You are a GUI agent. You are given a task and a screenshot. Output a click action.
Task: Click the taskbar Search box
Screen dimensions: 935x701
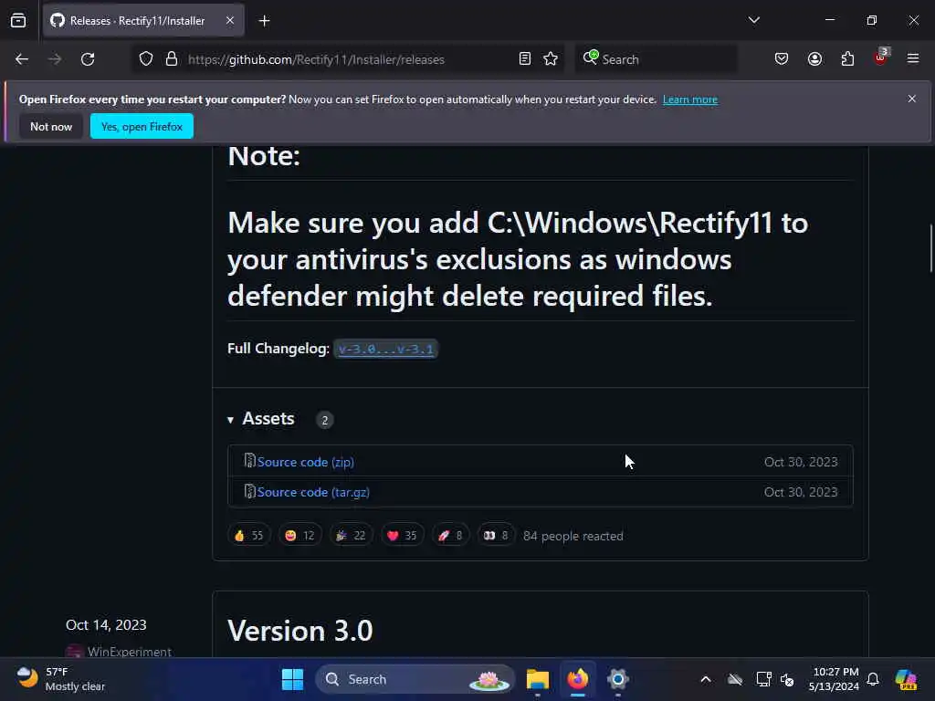click(415, 679)
